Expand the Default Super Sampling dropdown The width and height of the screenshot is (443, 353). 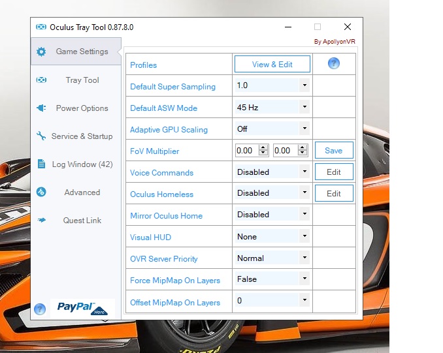tap(304, 85)
